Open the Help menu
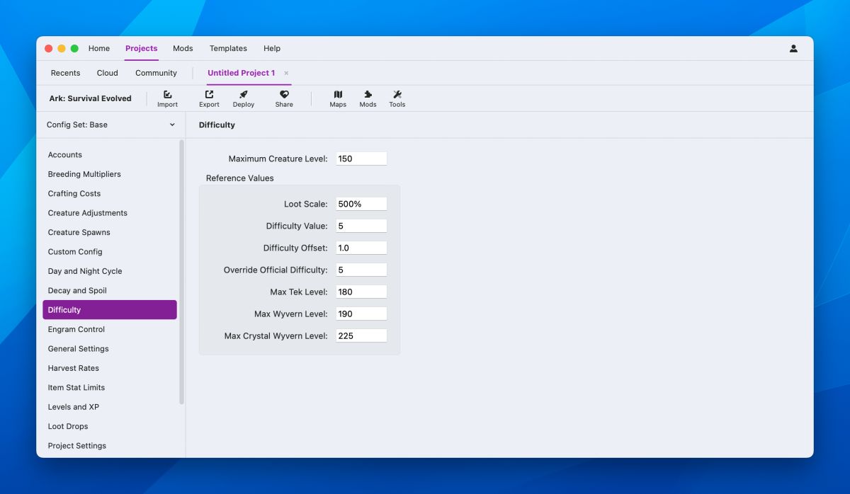This screenshot has width=850, height=494. (272, 48)
